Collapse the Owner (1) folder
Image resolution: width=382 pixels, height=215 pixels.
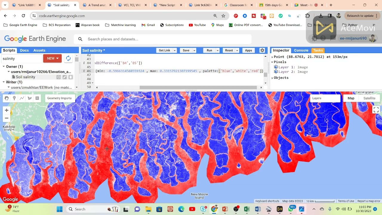tap(4, 67)
